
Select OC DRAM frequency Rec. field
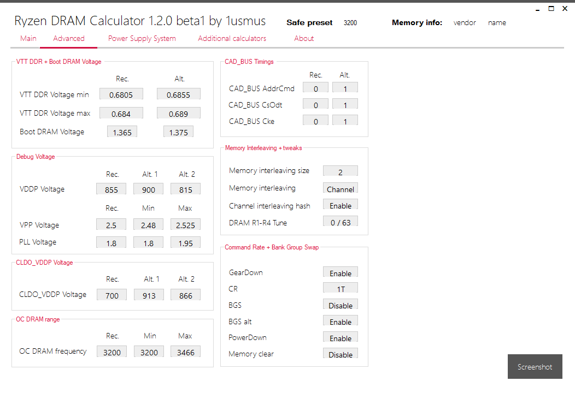112,352
